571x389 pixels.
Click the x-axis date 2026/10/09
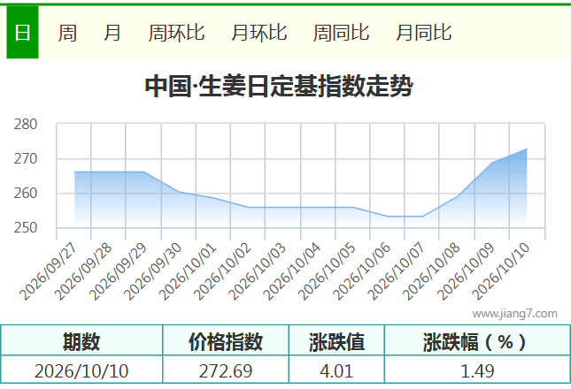coord(466,271)
